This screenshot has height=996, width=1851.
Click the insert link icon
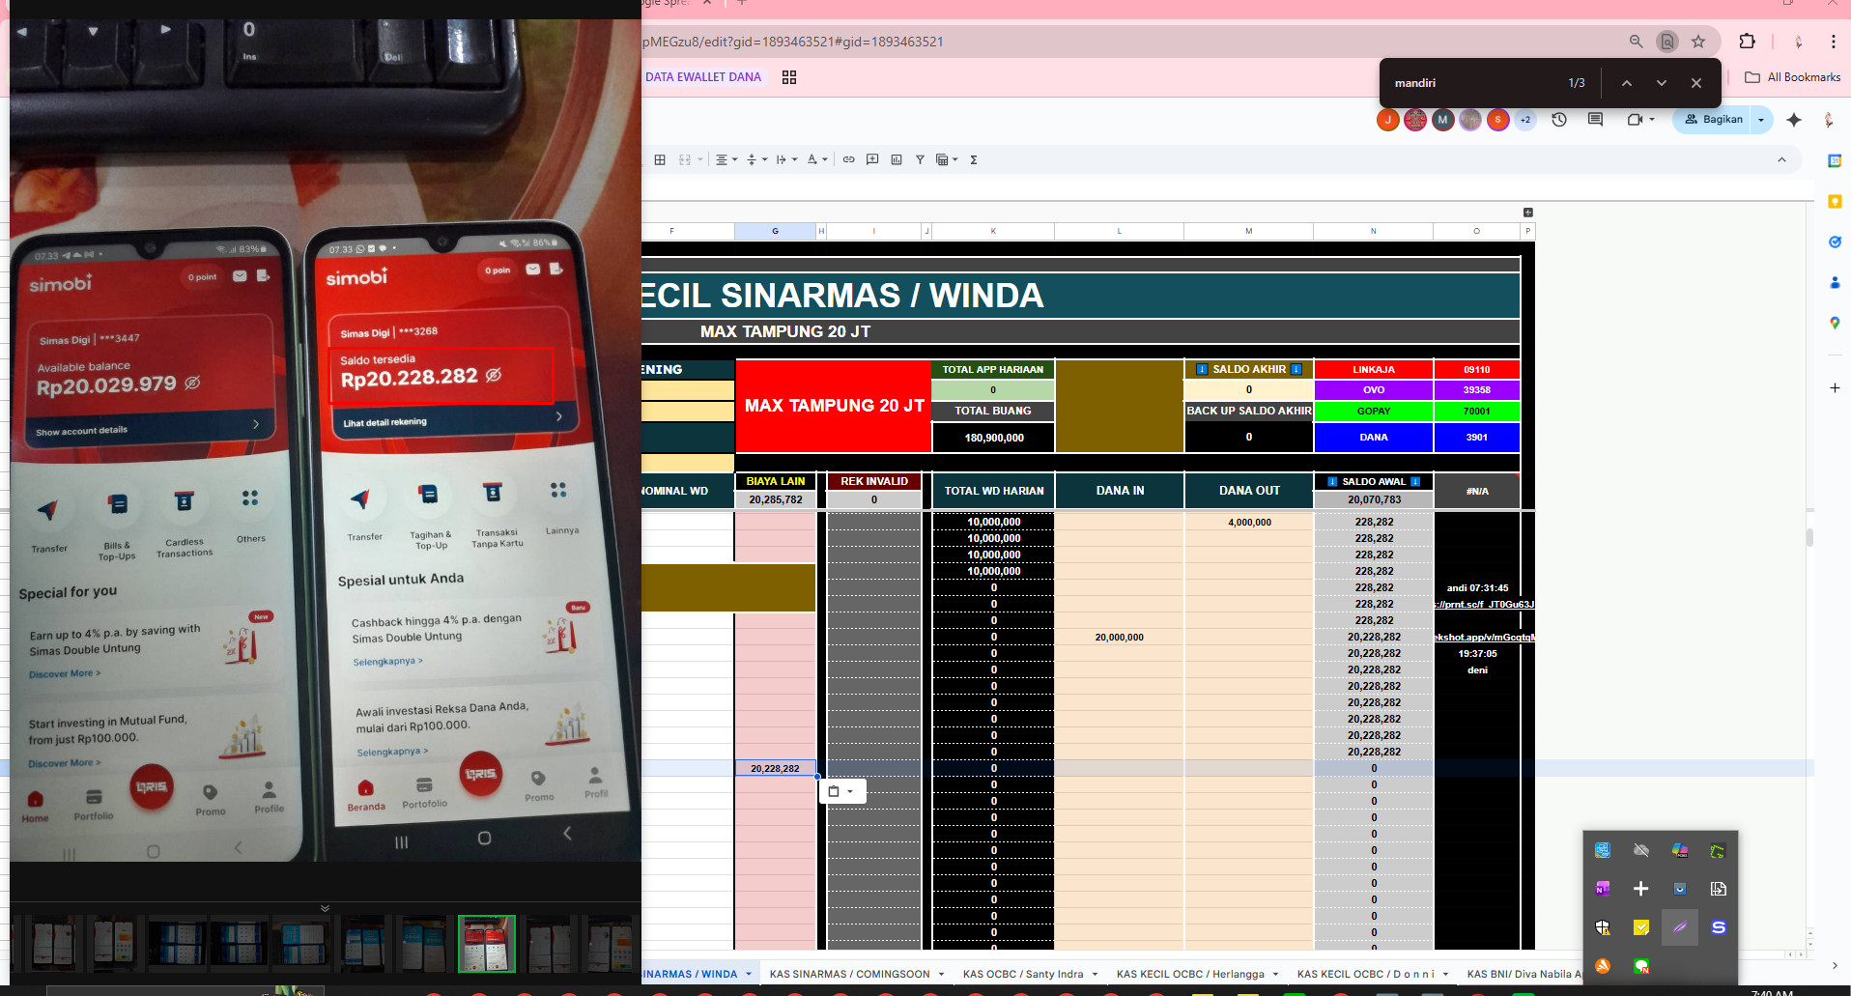(x=848, y=159)
